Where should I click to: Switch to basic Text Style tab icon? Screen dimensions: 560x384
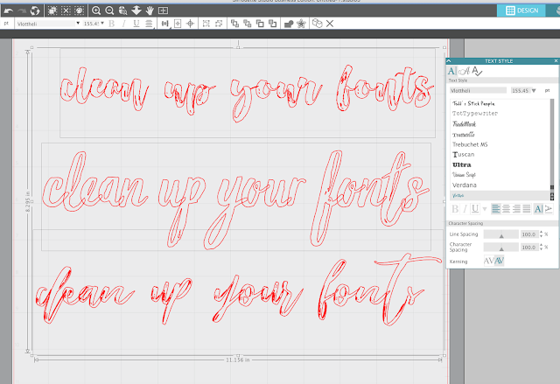tap(451, 71)
